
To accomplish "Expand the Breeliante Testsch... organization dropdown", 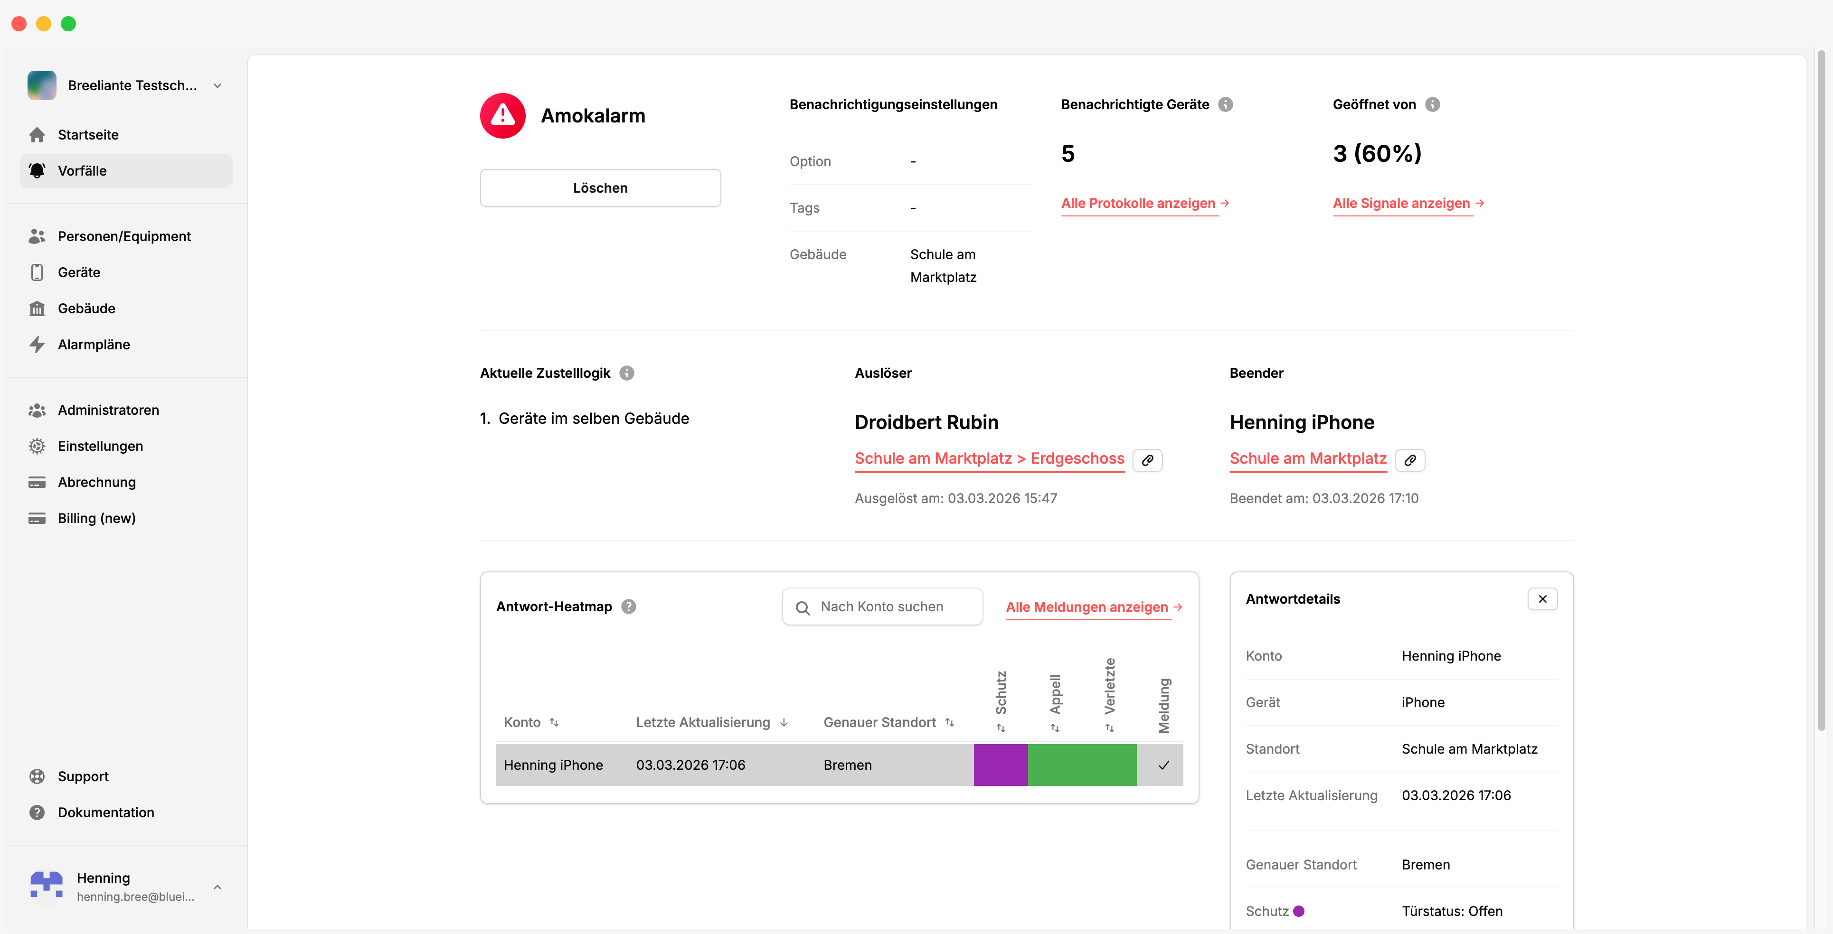I will tap(218, 85).
